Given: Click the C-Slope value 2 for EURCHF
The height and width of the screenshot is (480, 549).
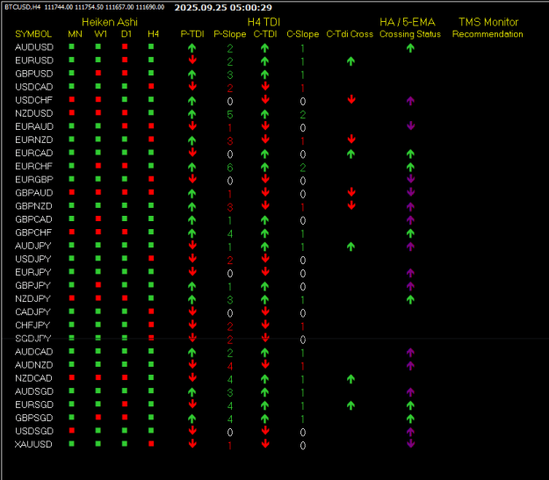Looking at the screenshot, I should [303, 168].
